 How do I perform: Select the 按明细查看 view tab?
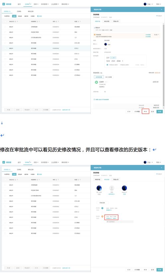[99, 77]
